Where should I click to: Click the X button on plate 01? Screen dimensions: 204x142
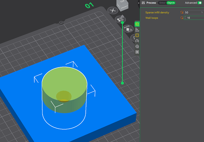tap(112, 10)
